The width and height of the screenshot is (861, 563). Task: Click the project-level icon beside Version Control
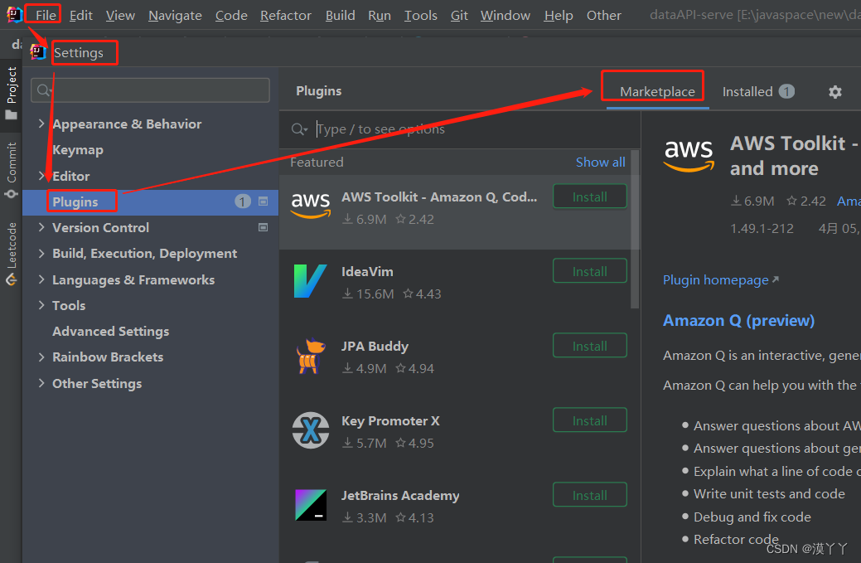(x=264, y=227)
